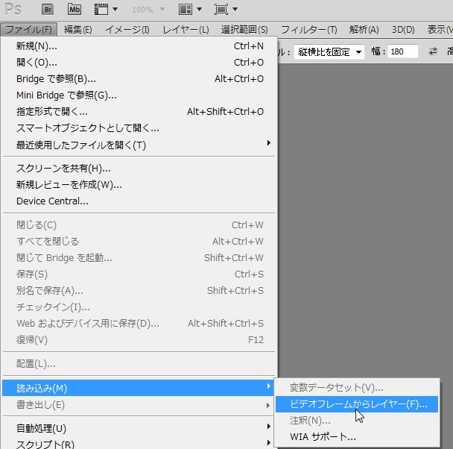Launch Bridge with the Br icon
The height and width of the screenshot is (449, 453).
[48, 10]
